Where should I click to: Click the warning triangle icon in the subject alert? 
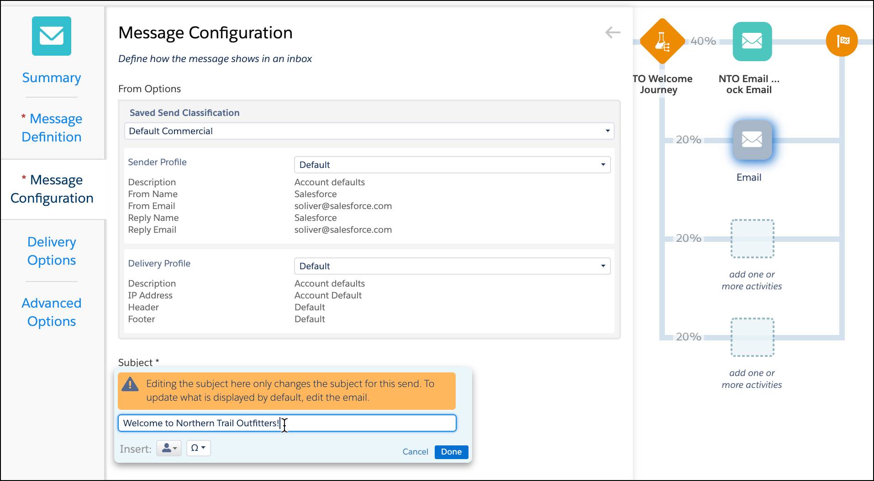point(130,384)
